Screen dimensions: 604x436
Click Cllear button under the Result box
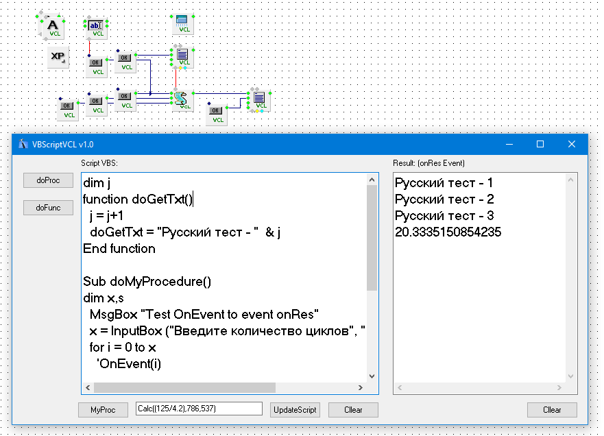pyautogui.click(x=552, y=410)
